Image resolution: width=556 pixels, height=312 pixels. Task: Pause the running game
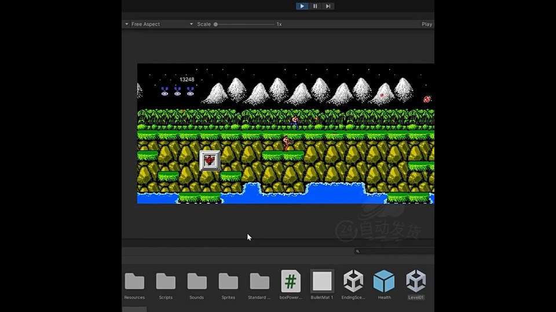(x=315, y=6)
